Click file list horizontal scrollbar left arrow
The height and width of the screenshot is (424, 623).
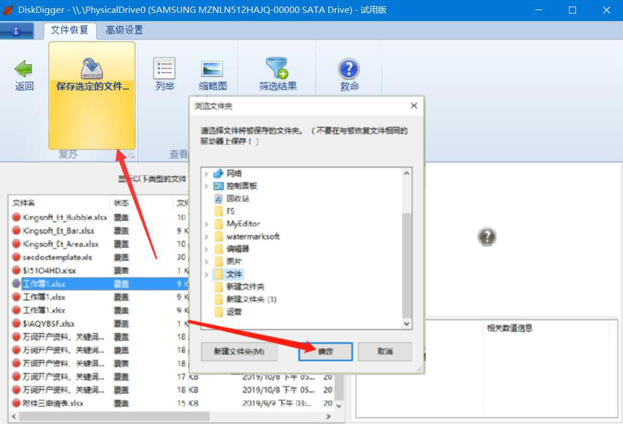click(14, 416)
